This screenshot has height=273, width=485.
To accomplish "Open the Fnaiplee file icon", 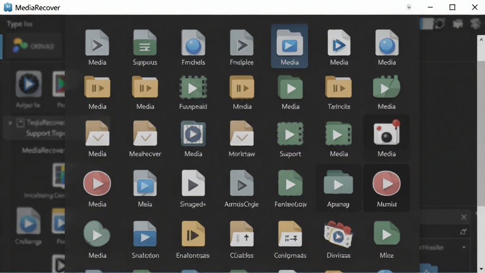I will pos(242,43).
